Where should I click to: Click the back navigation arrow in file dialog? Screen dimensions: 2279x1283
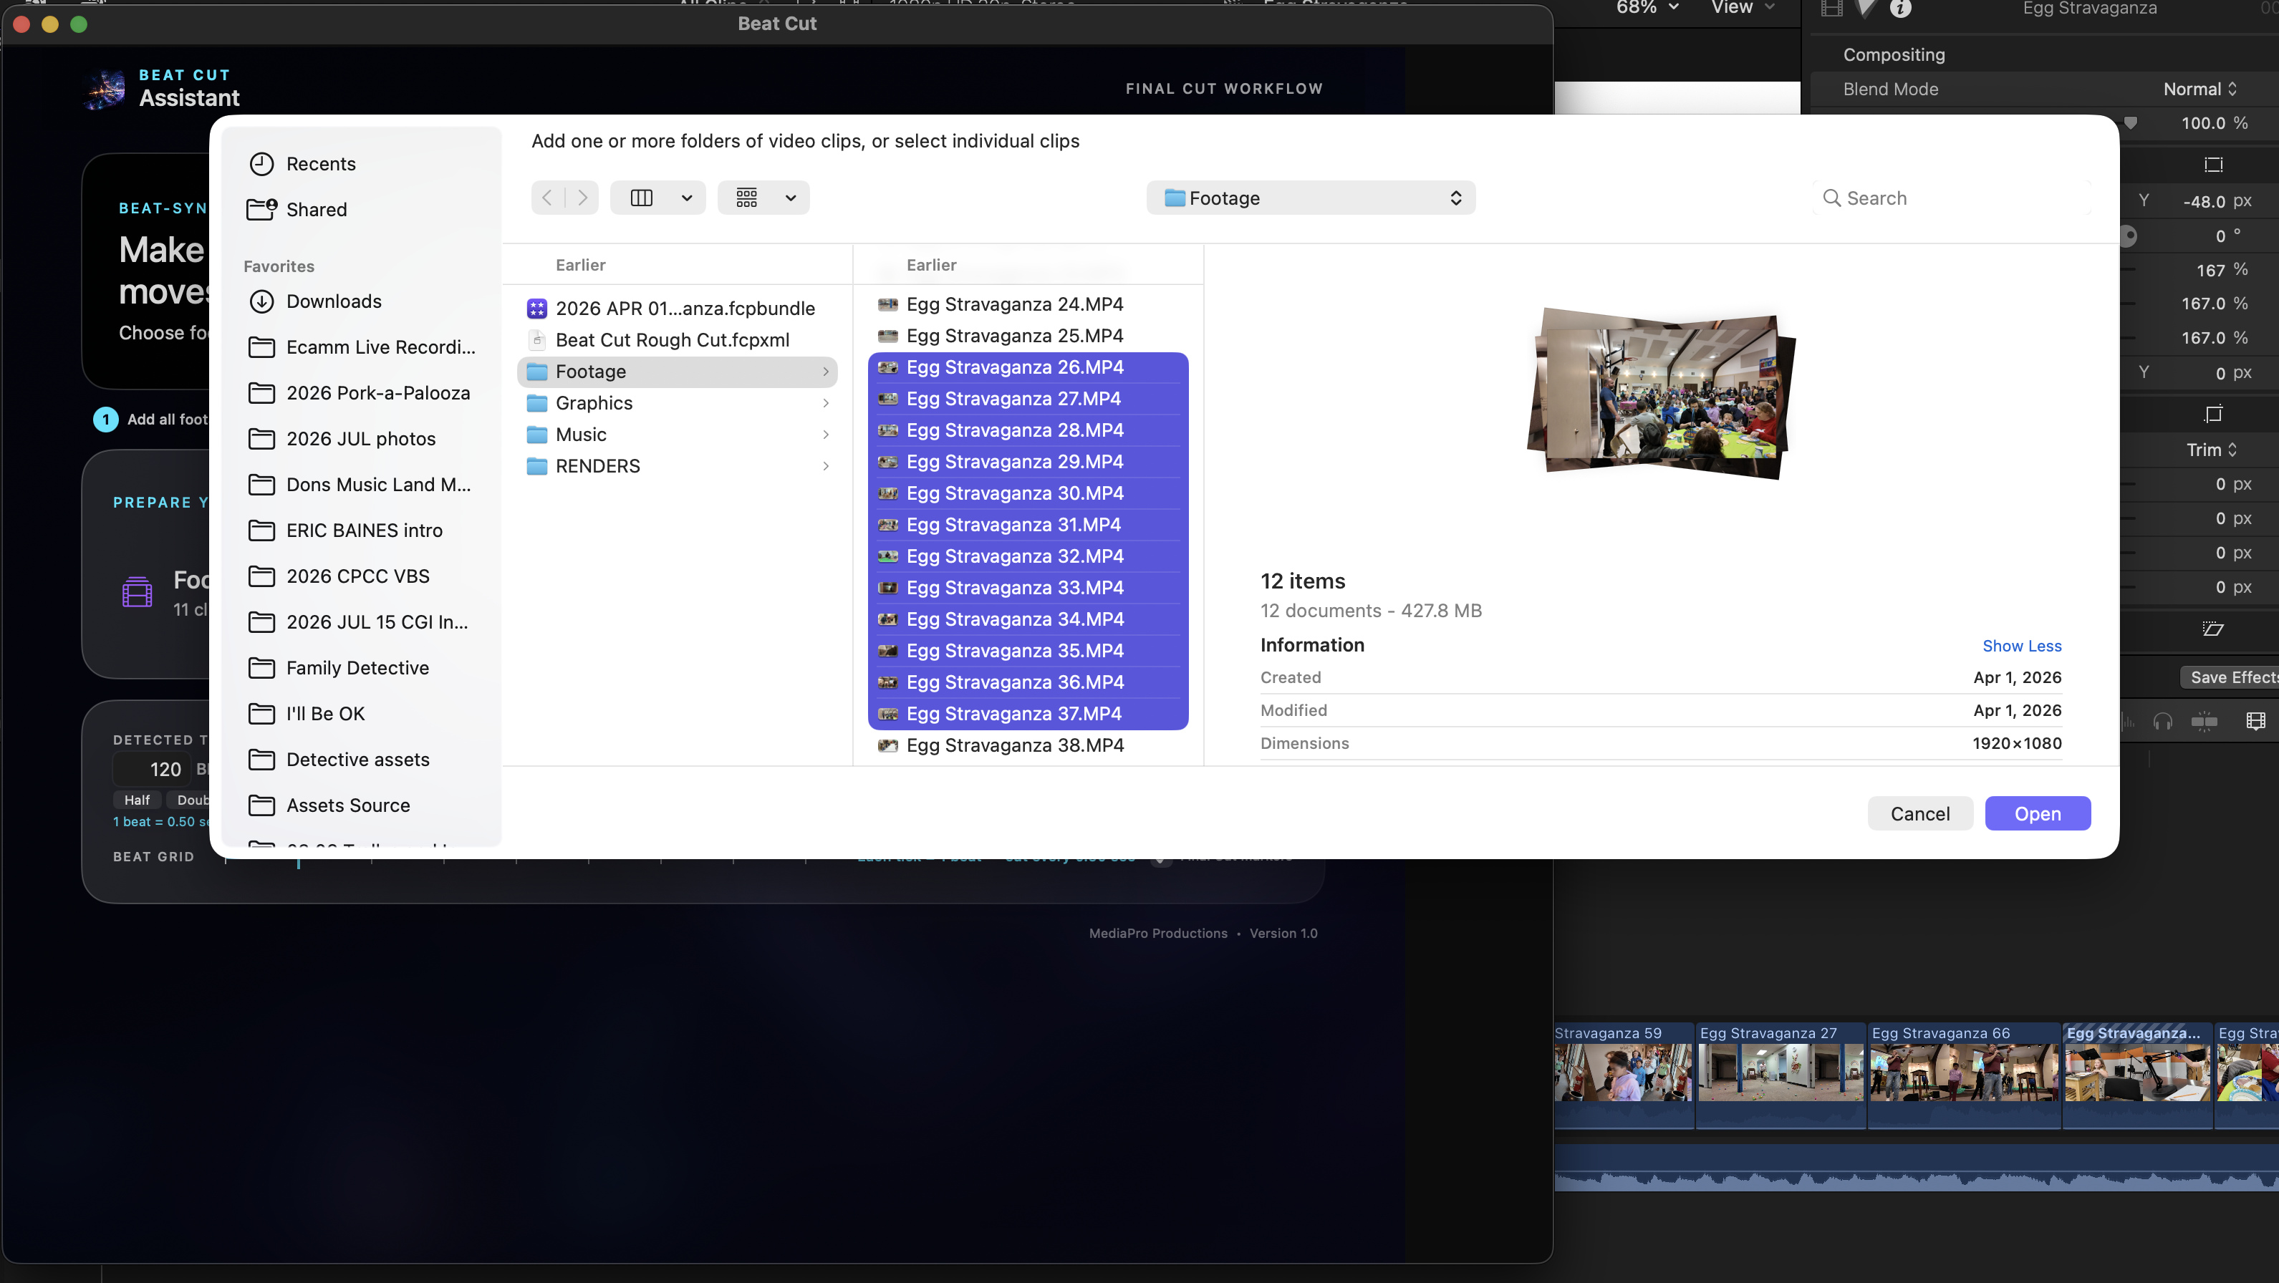pos(548,198)
